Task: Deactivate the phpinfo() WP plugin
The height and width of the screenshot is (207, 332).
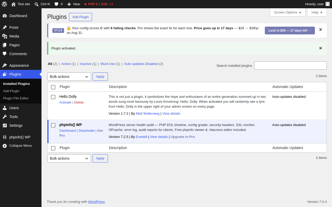Action: (87, 131)
